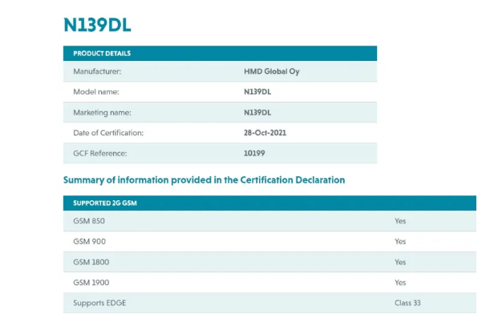The width and height of the screenshot is (486, 322).
Task: Select N139DL value in Model name row
Action: [257, 92]
